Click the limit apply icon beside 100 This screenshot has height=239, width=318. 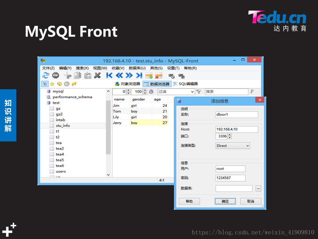tap(151, 92)
